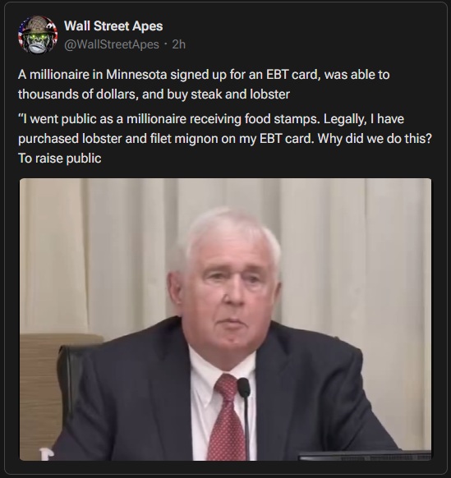The width and height of the screenshot is (451, 478).
Task: Click the line "Why did we do this?"
Action: 375,139
